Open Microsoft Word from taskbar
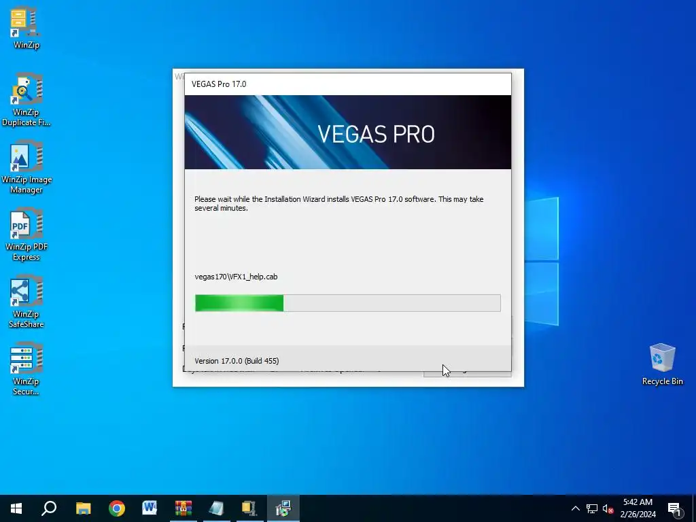 point(150,508)
